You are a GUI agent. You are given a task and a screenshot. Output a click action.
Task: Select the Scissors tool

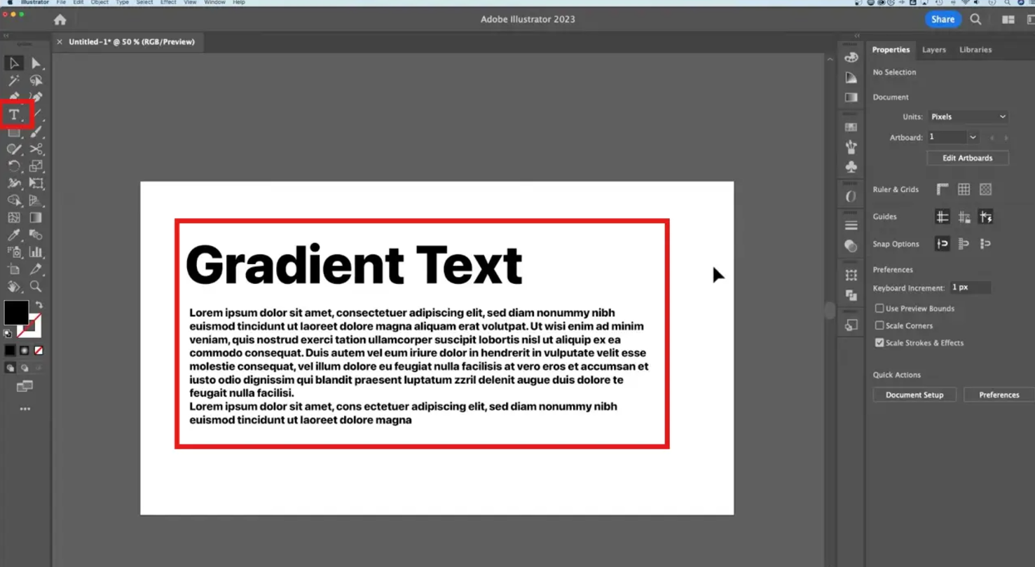[37, 149]
